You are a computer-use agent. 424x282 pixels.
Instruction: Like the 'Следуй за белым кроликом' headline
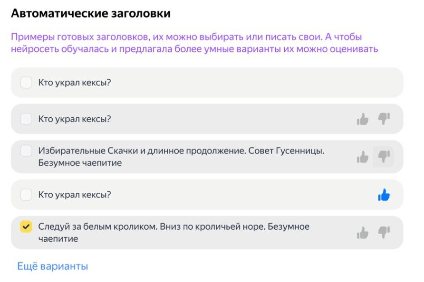[363, 233]
